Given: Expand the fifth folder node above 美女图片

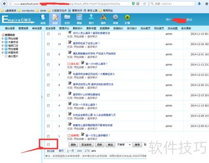Looking at the screenshot, I should pos(3,52).
